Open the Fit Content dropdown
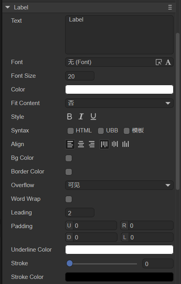Screen dimensions: 181x284 point(119,103)
